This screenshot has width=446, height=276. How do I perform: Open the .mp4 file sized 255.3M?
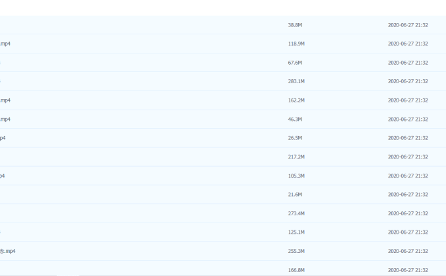pyautogui.click(x=8, y=251)
